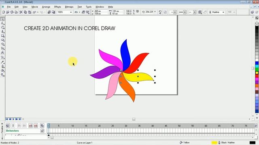
Task: Open the Help menu
Action: tap(110, 7)
